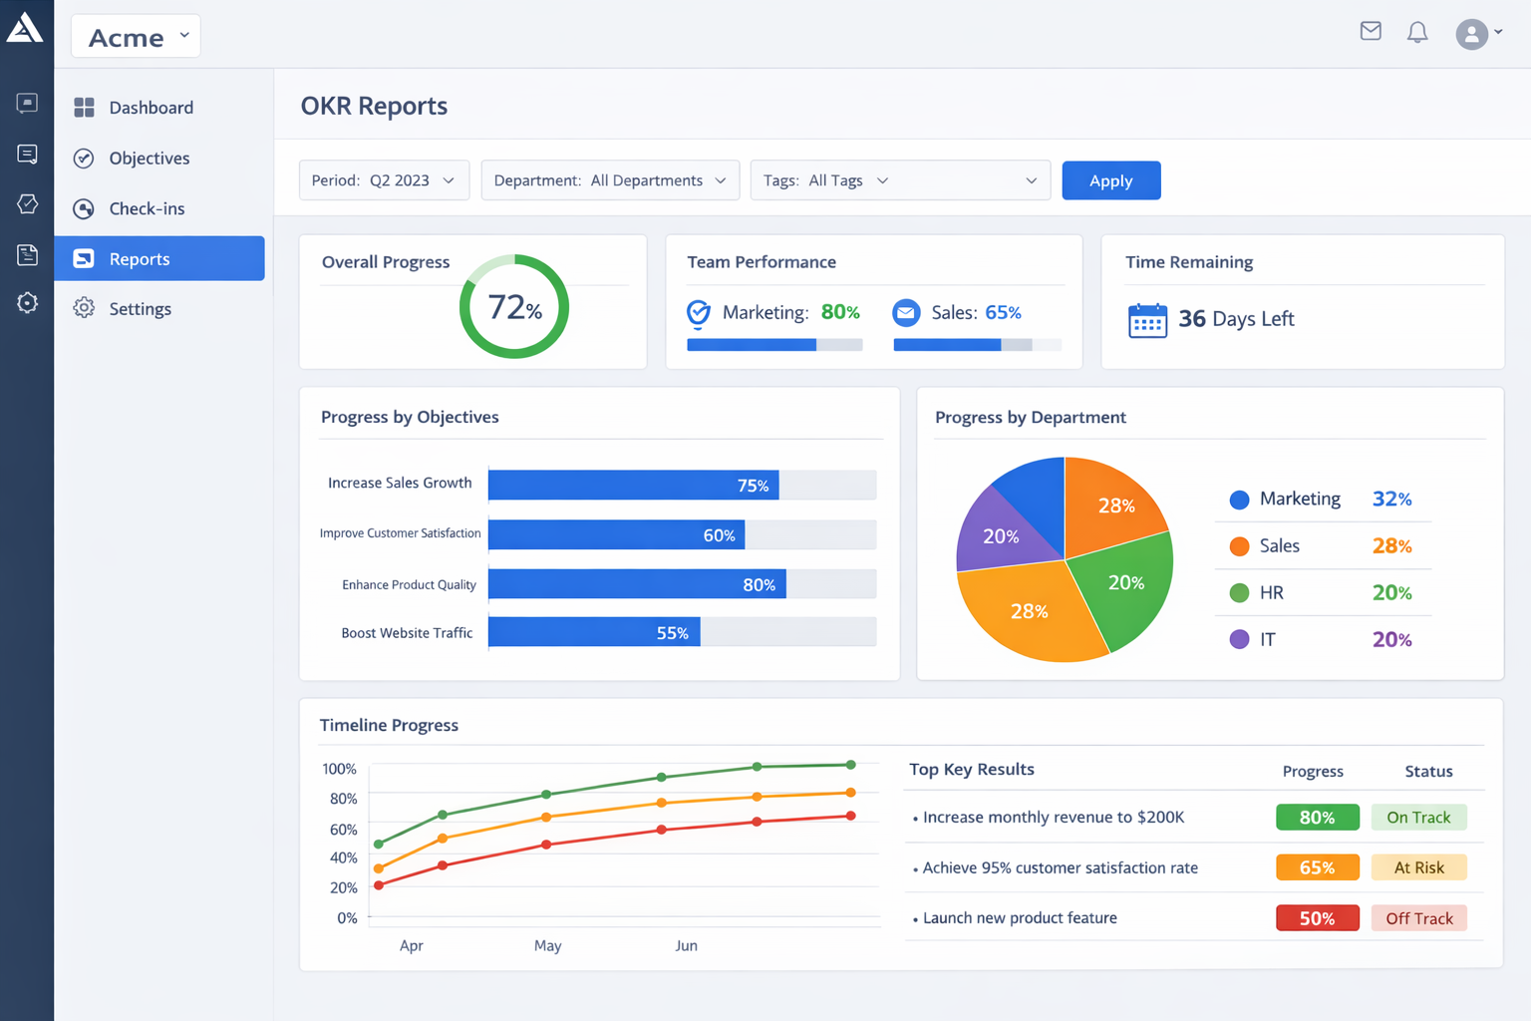The image size is (1531, 1021).
Task: Open the Period Q2 2023 dropdown
Action: click(x=384, y=179)
